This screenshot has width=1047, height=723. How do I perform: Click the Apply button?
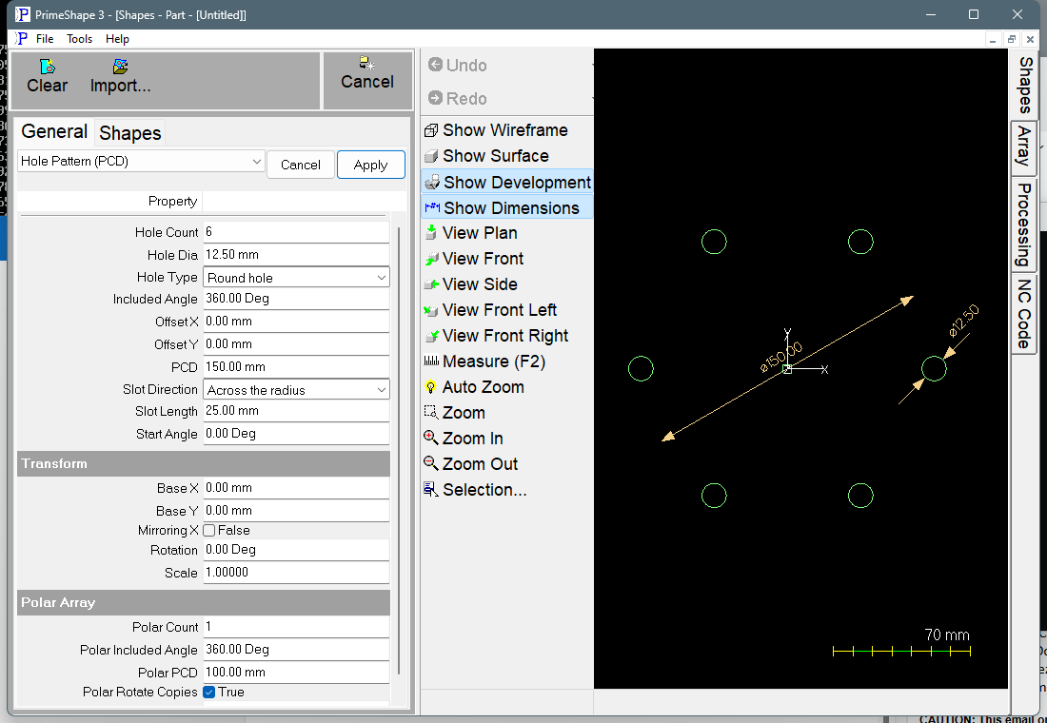coord(370,165)
